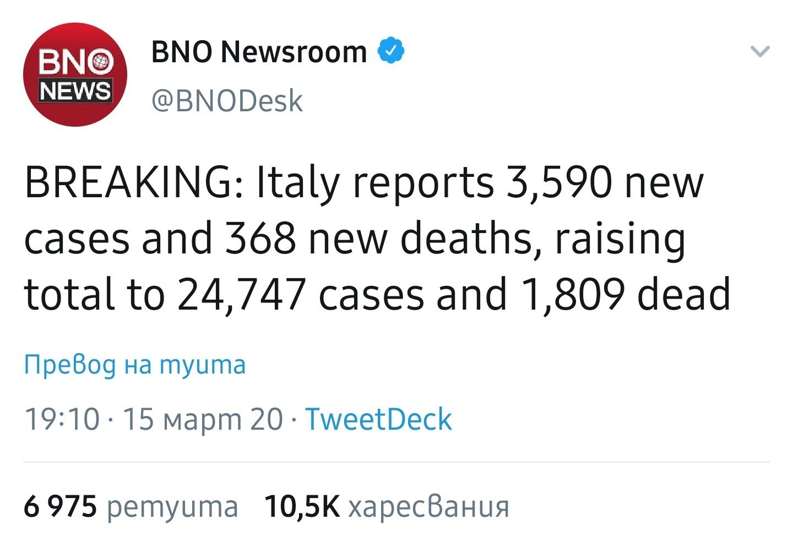Expand the tweet options chevron
The height and width of the screenshot is (541, 793).
pos(760,52)
